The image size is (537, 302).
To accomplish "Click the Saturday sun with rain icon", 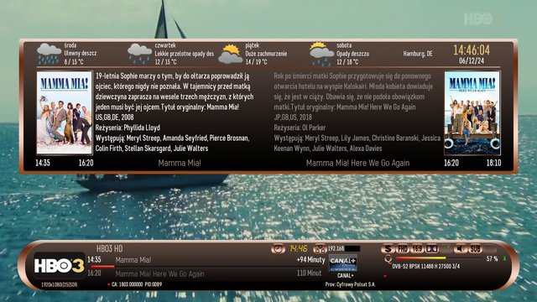I will coord(321,54).
